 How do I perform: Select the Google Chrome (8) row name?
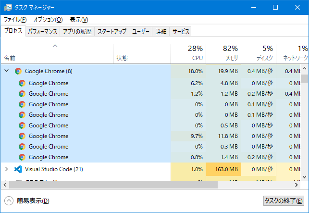click(49, 71)
